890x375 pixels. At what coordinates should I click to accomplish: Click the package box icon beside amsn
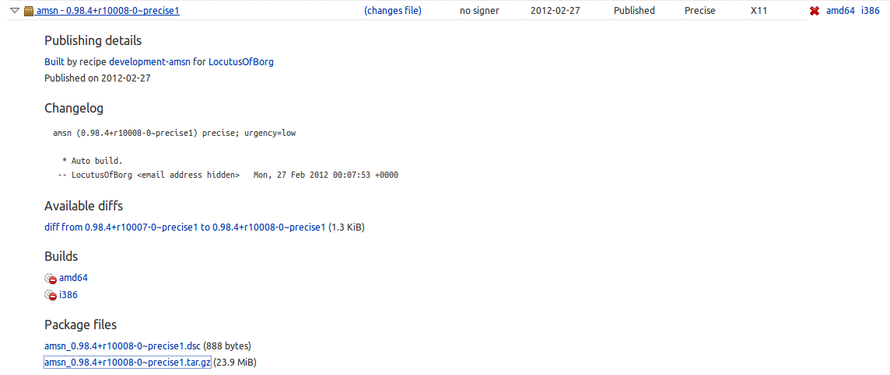coord(28,11)
